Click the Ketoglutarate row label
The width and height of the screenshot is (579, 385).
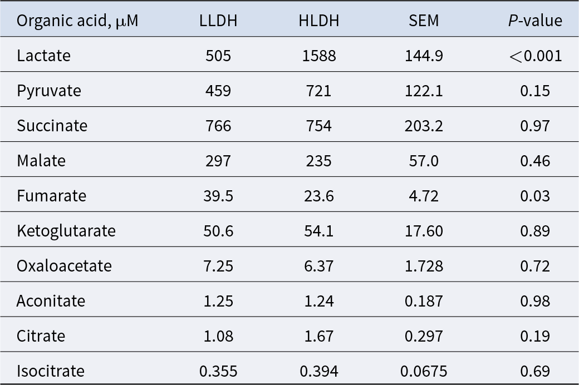66,231
